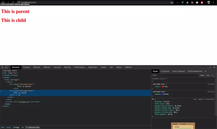Open the Chrome three-dot menu
This screenshot has height=129, width=217.
click(214, 2)
